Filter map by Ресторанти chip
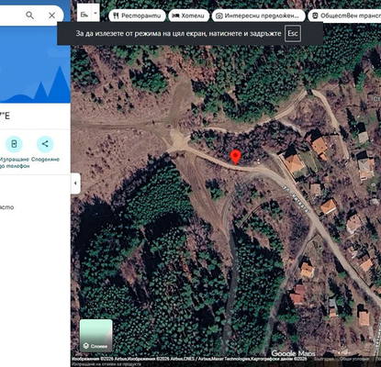The image size is (381, 367). 137,16
